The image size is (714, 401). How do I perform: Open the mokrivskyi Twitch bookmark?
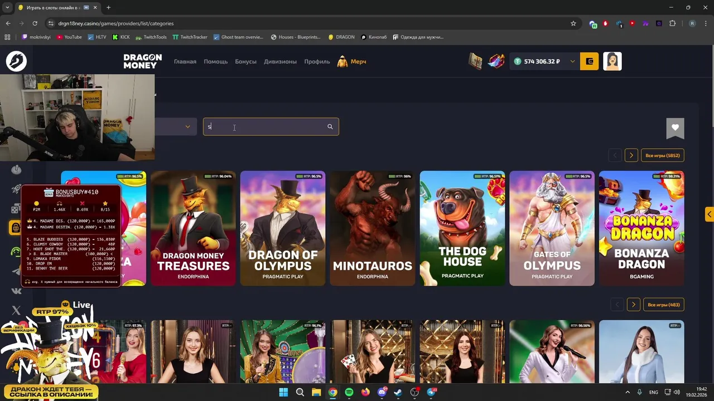[36, 37]
